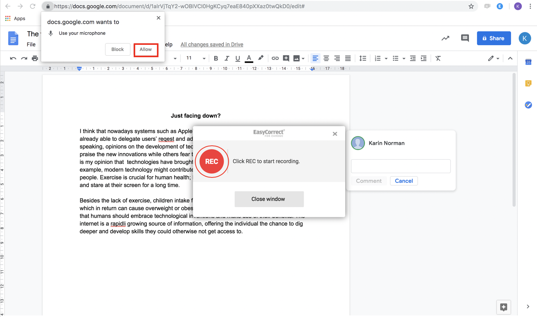
Task: Click the All changes saved in Drive link
Action: click(212, 44)
